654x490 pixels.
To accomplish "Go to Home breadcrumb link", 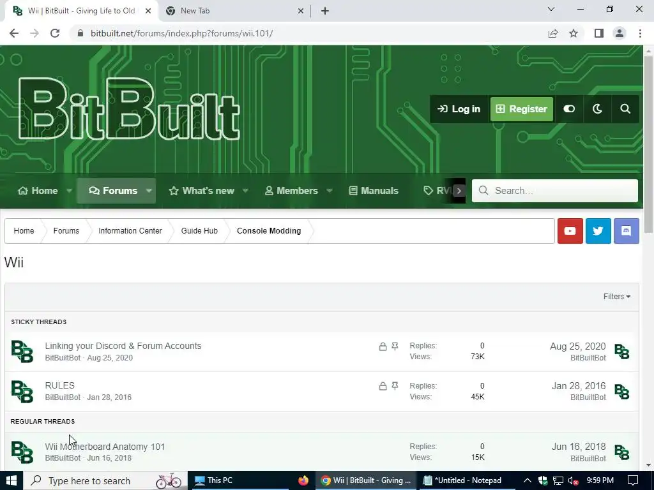I will point(24,231).
